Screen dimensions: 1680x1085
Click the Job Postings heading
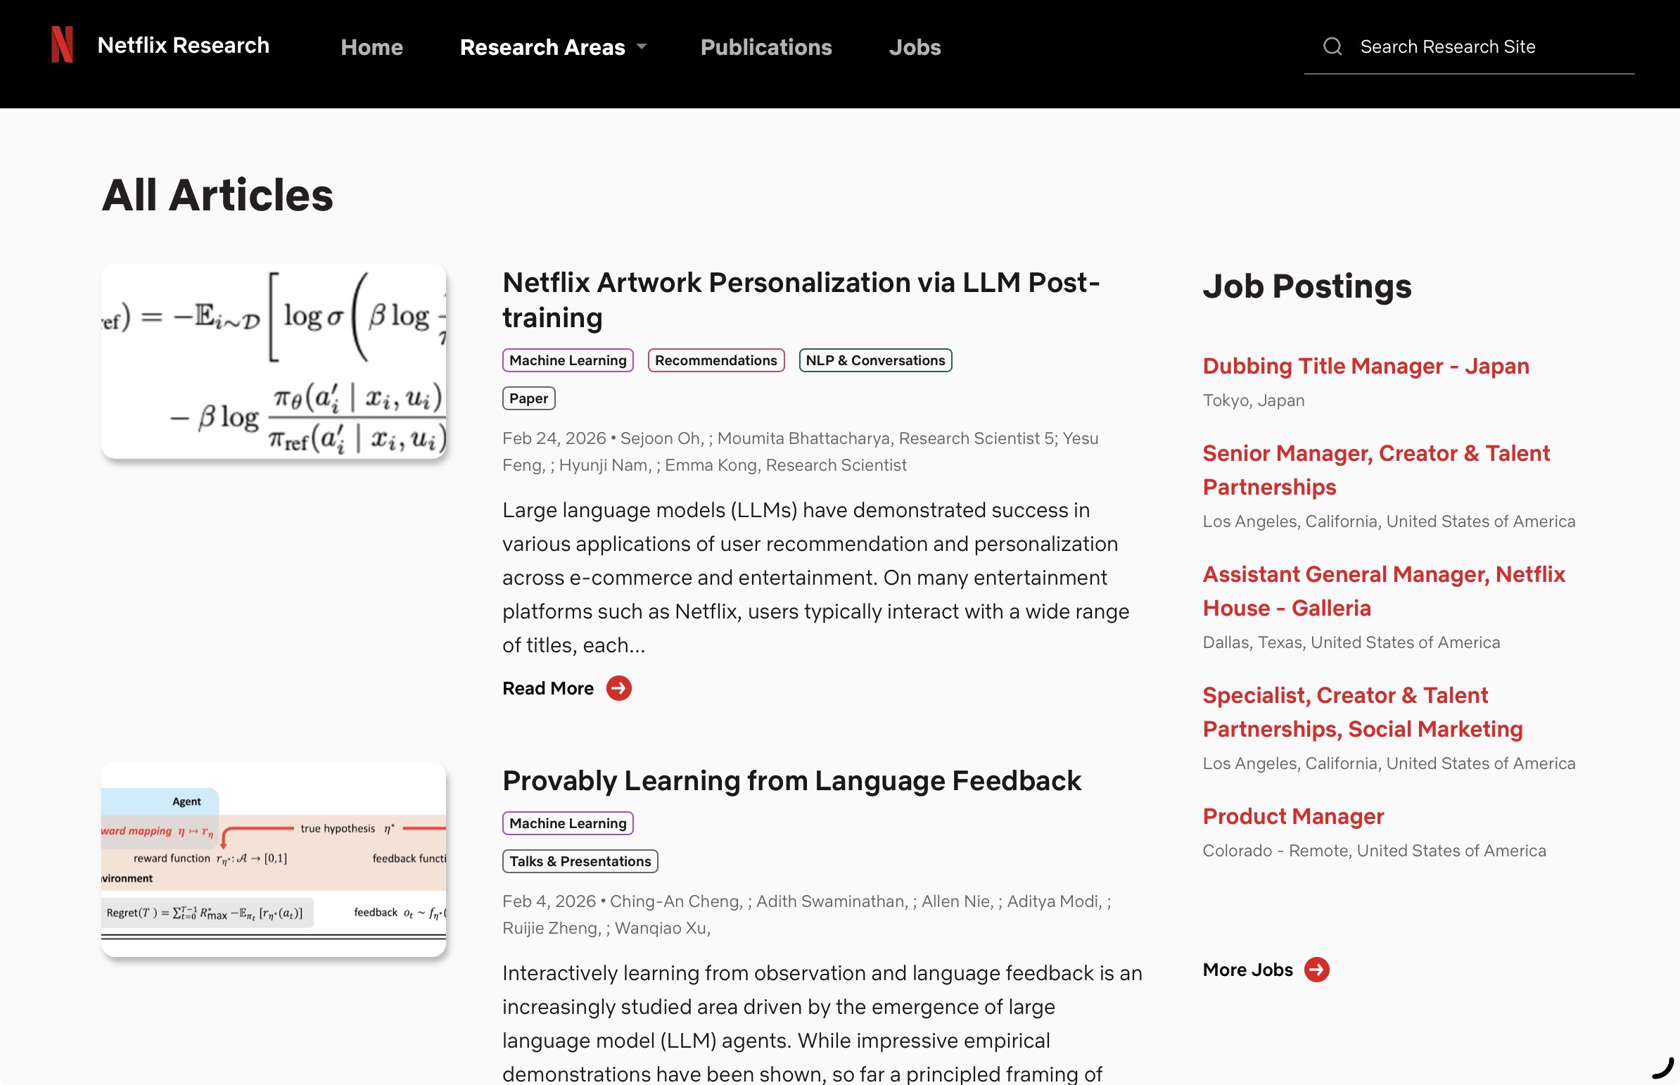pos(1306,286)
